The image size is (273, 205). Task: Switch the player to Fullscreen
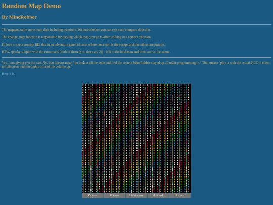click(136, 195)
